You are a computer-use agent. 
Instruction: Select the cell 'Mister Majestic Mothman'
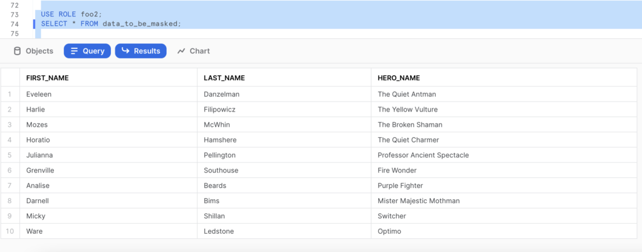[504, 201]
